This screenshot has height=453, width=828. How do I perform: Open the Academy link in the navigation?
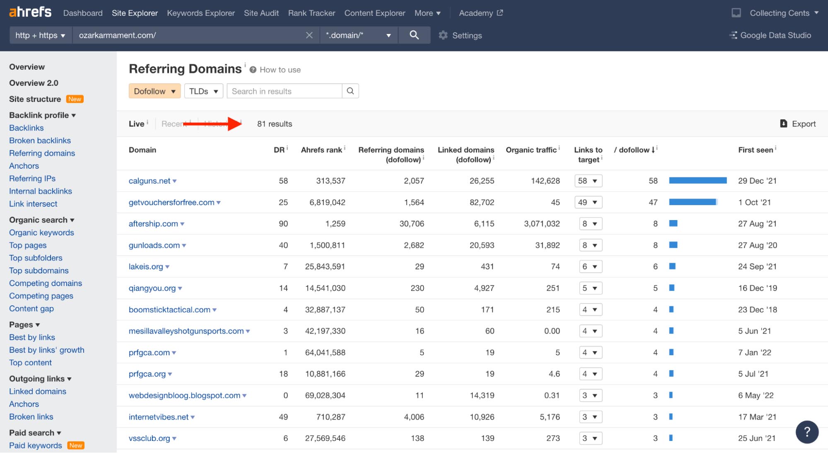pyautogui.click(x=476, y=13)
